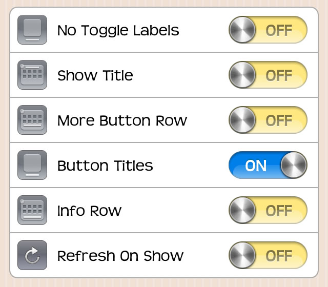Click the circular arrow Refresh On Show icon
The image size is (328, 287).
coord(32,255)
